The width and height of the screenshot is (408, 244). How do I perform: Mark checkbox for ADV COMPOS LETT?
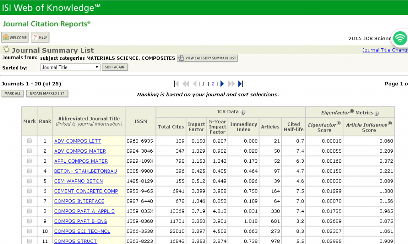click(x=29, y=141)
